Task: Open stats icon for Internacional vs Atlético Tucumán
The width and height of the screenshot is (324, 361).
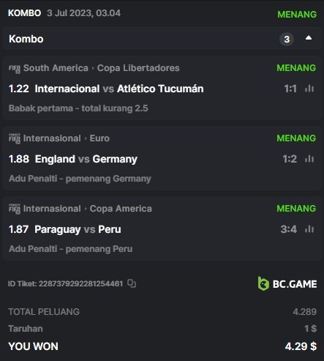Action: point(309,89)
